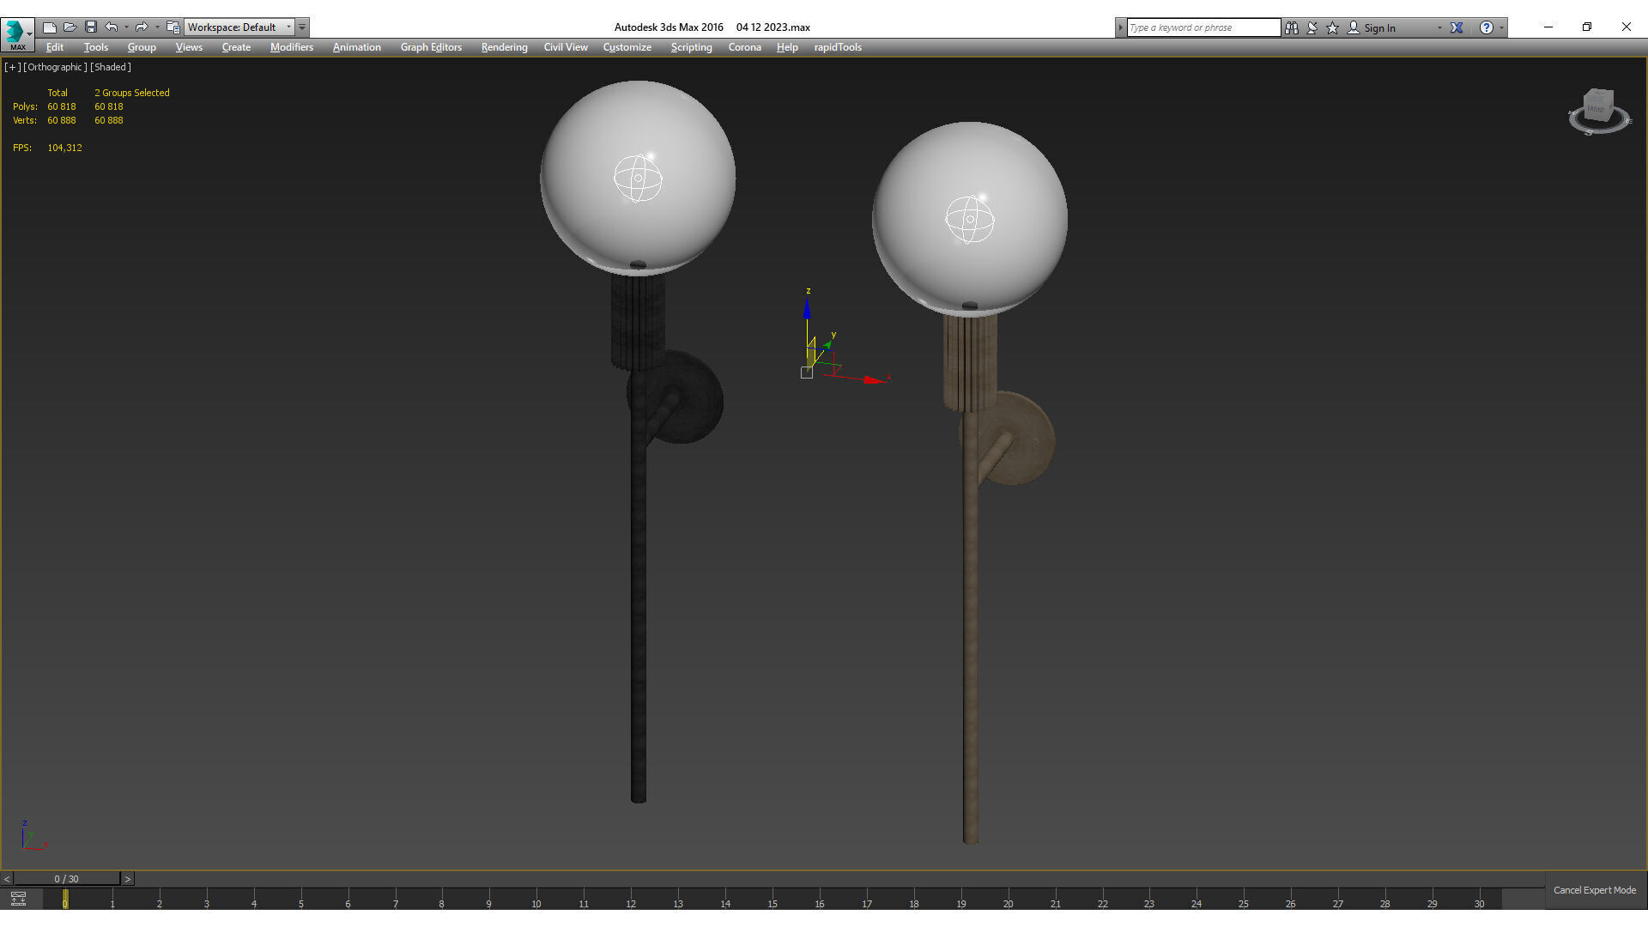Open the 3ds Max application menu logo
The height and width of the screenshot is (927, 1648).
[x=15, y=33]
